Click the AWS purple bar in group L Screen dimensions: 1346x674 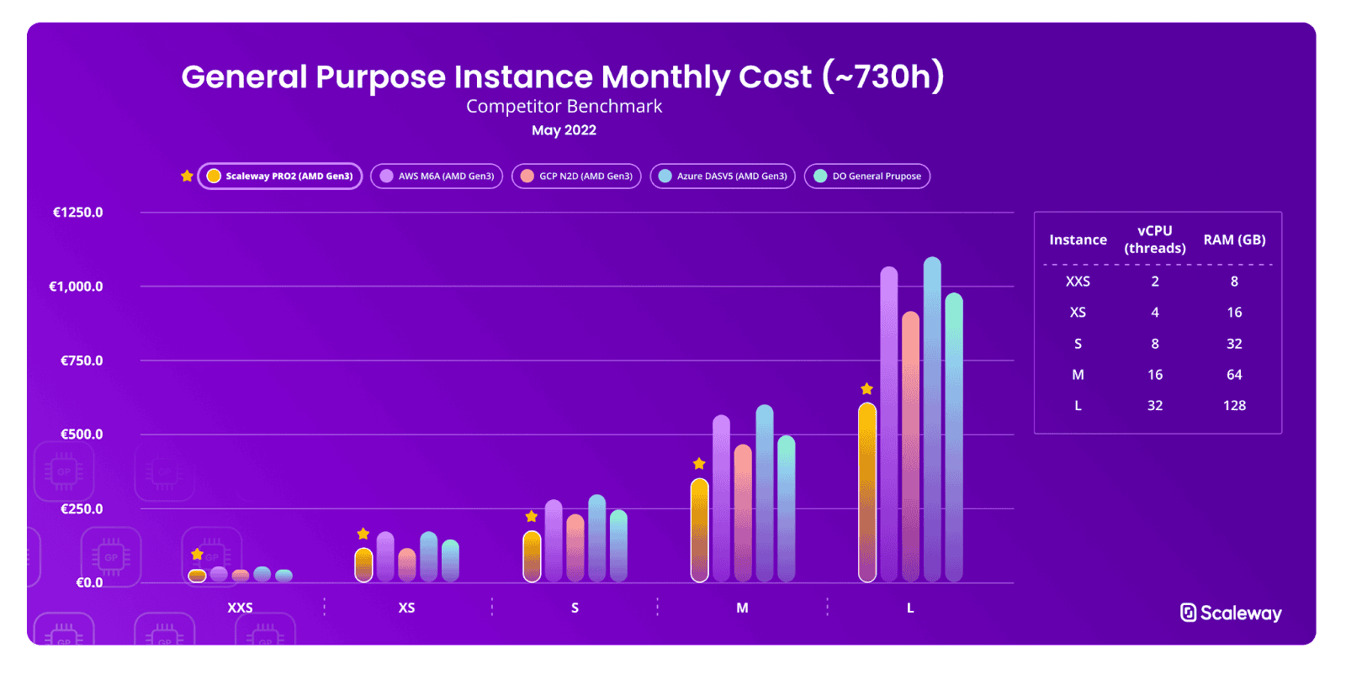pos(889,424)
